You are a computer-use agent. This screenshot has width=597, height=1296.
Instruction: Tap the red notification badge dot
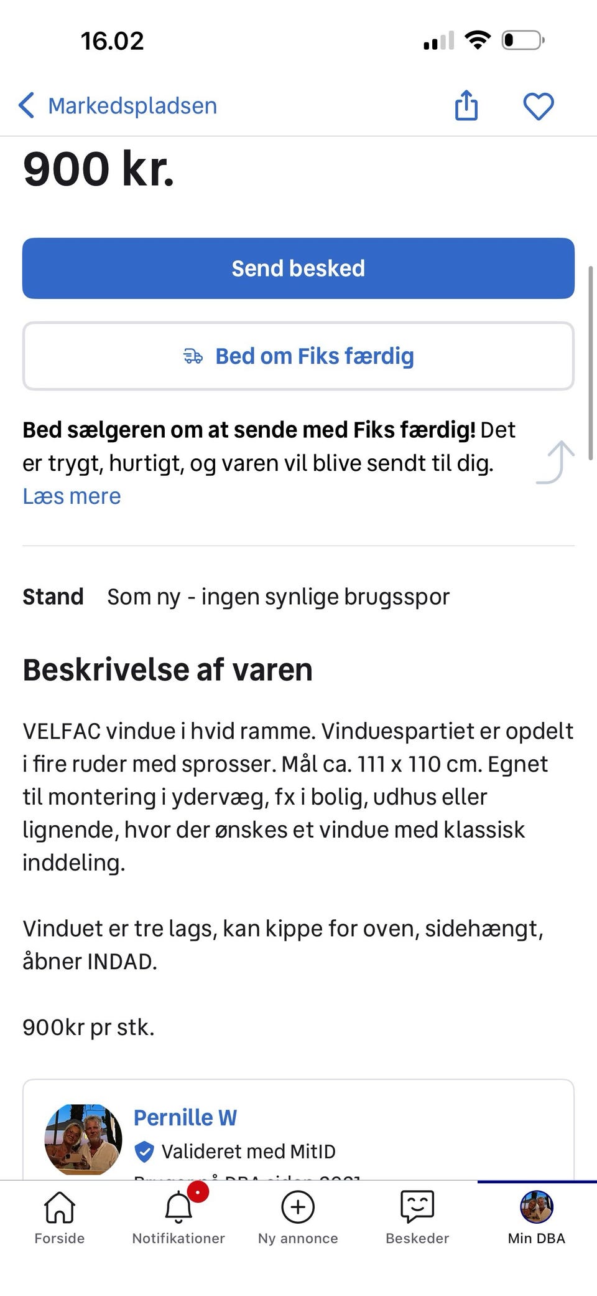(x=198, y=1192)
